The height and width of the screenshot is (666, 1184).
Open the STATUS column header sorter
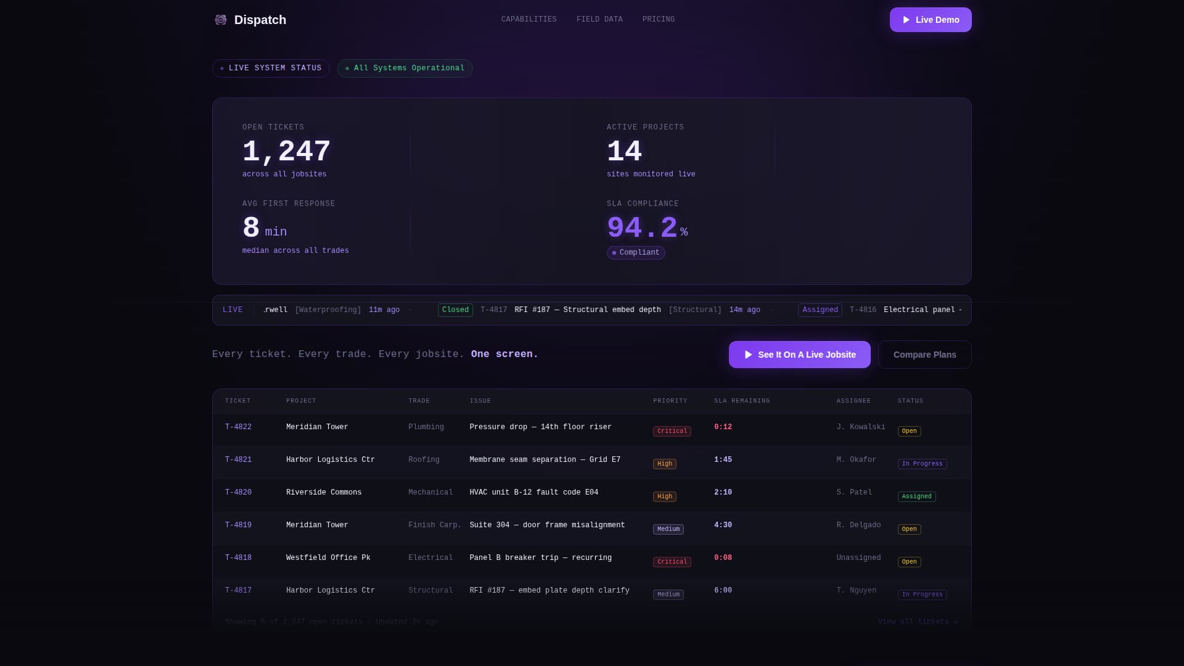click(910, 400)
